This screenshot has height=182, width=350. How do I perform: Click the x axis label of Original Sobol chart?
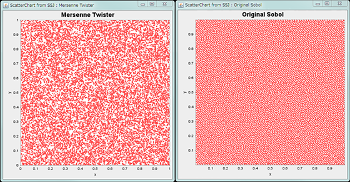270,175
